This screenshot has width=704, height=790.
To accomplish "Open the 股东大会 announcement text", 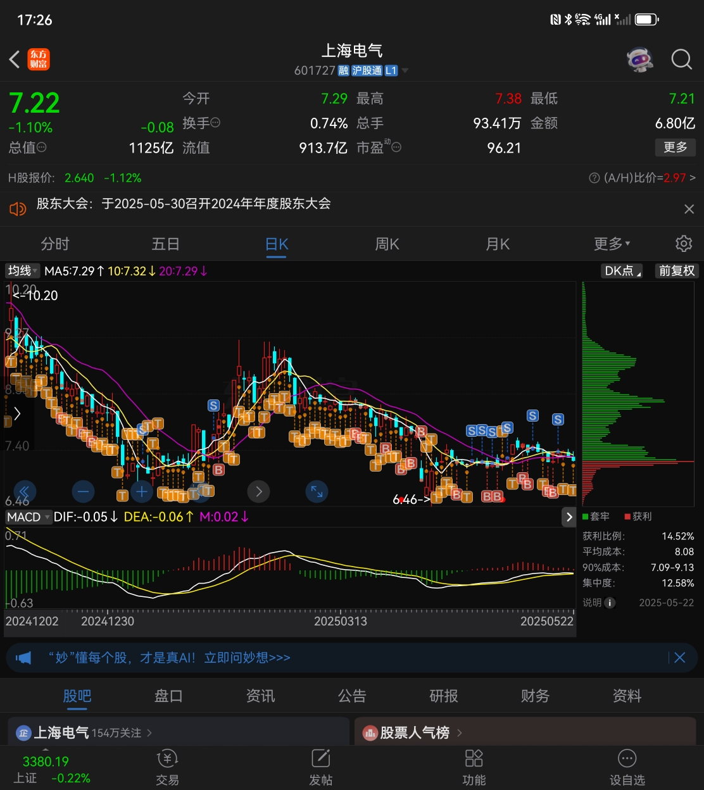I will pyautogui.click(x=184, y=204).
